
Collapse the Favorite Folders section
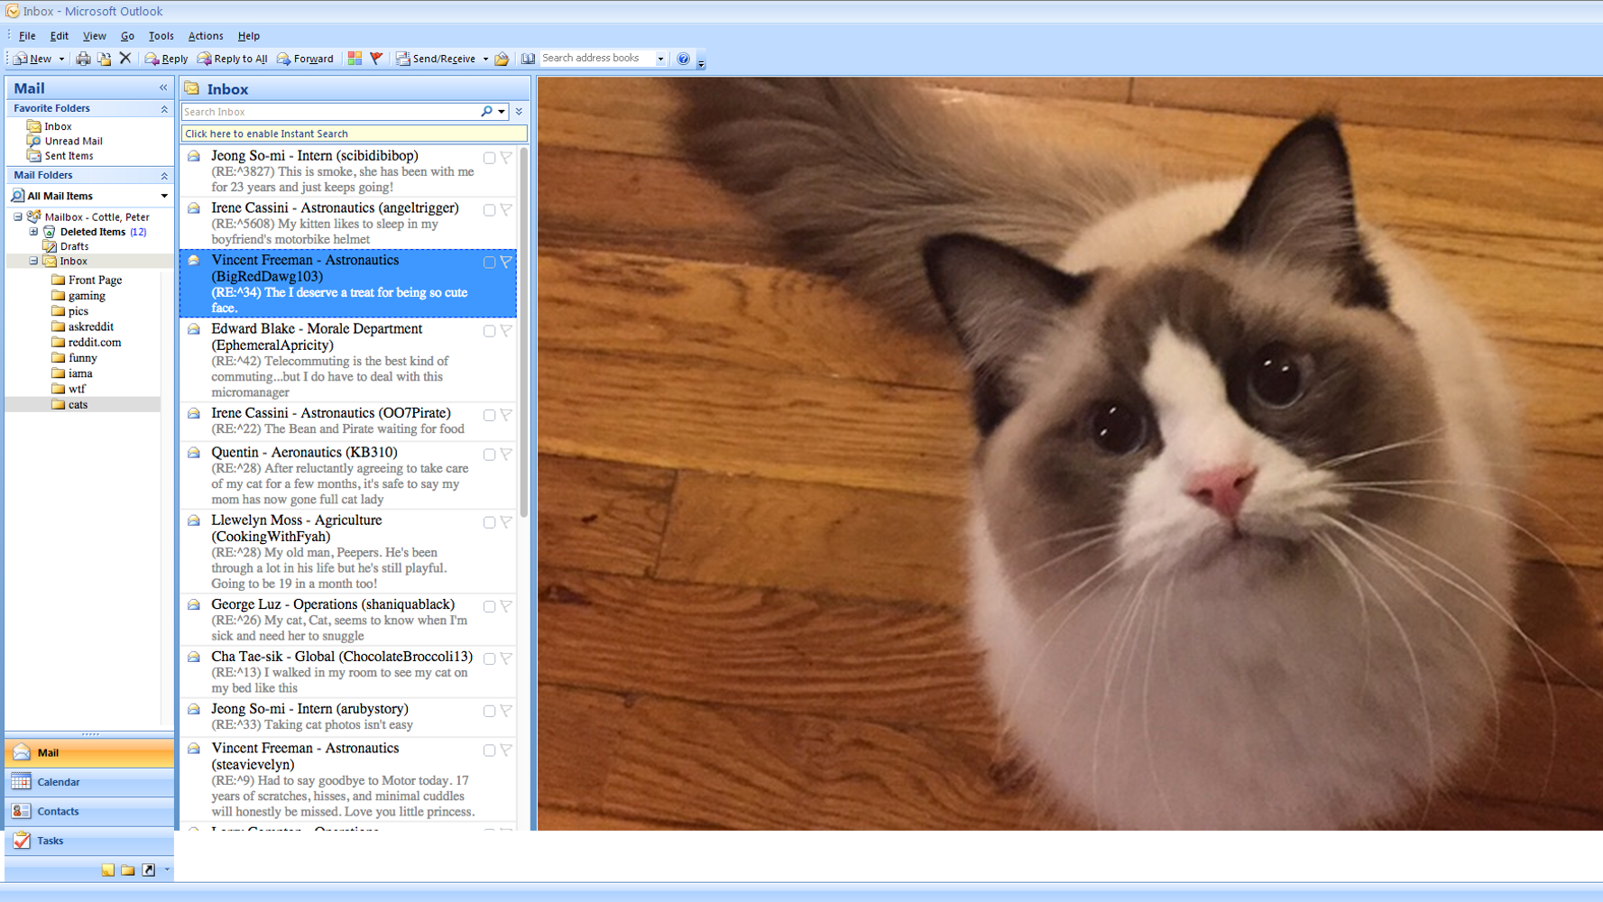[x=164, y=107]
